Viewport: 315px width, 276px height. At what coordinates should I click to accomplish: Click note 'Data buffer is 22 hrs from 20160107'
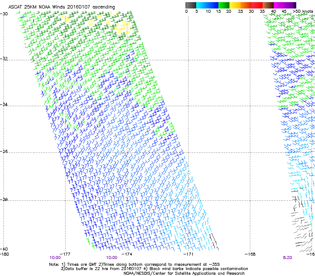tap(103, 269)
